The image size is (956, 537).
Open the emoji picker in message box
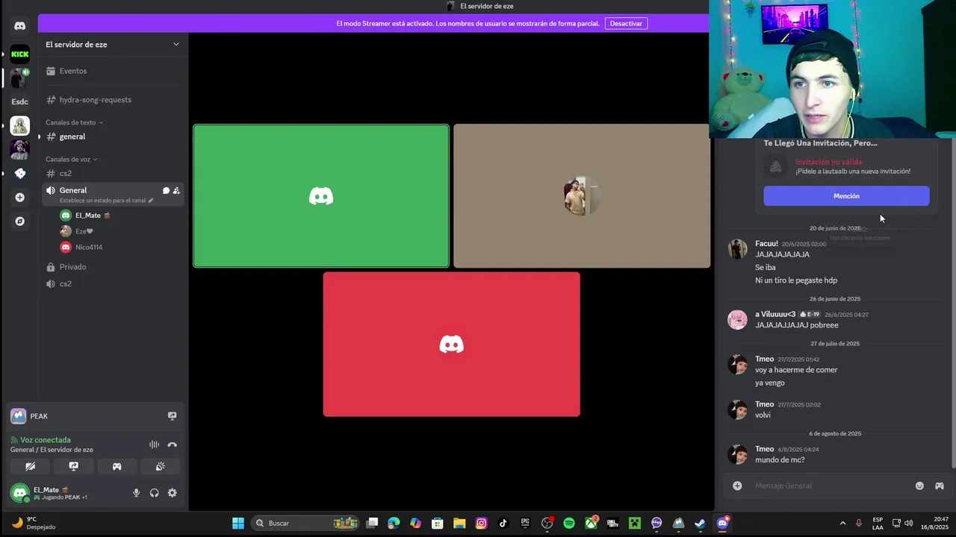pyautogui.click(x=919, y=486)
